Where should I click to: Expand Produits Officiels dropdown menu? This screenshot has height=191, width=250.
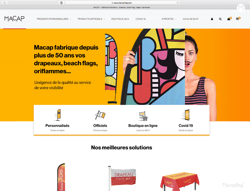click(91, 19)
